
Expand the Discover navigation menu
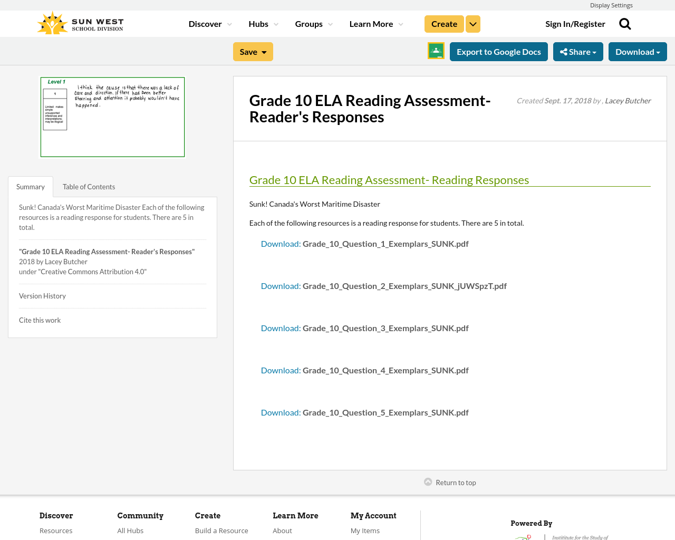209,23
